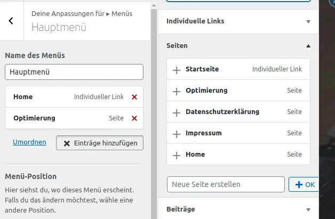This screenshot has height=219, width=335.
Task: Focus the Neue Seite erstellen field
Action: click(226, 184)
